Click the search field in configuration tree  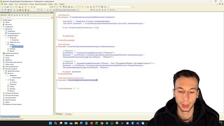point(26,17)
